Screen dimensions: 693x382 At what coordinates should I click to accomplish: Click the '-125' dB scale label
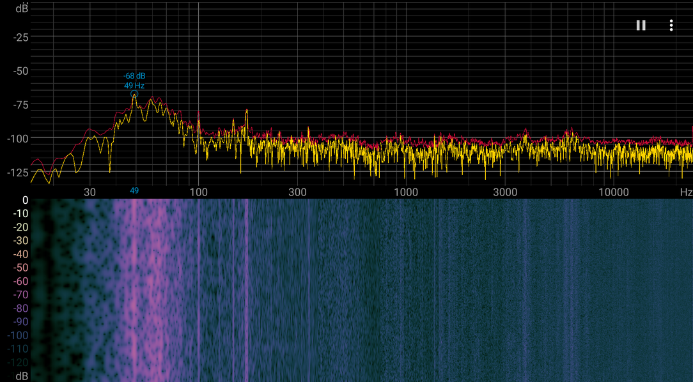point(18,172)
